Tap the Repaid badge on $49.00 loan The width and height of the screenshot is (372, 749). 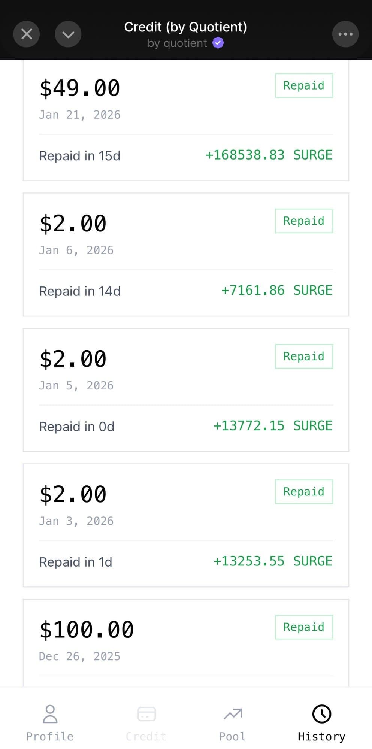[x=304, y=85]
